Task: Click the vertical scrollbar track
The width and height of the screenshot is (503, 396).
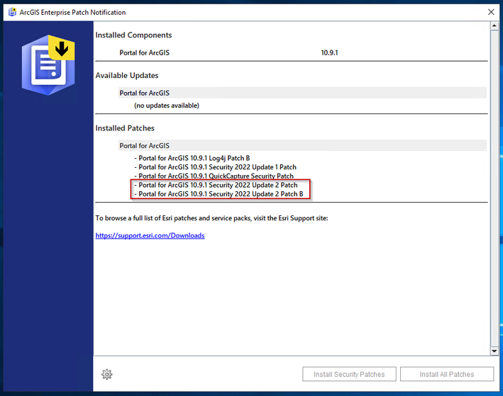Action: tap(494, 188)
